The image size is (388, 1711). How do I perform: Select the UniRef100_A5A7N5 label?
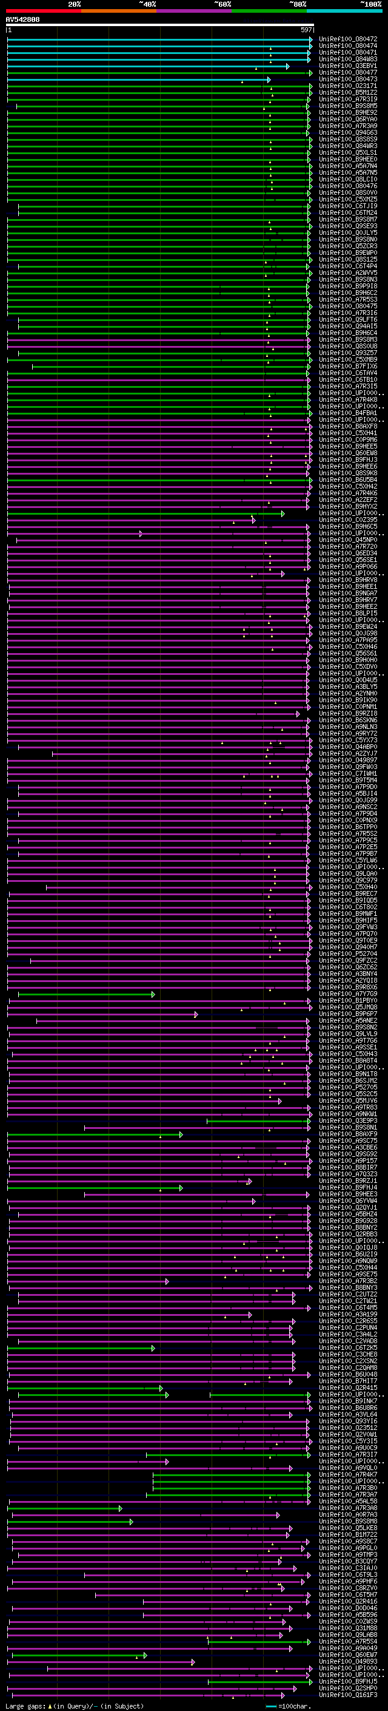coord(348,173)
